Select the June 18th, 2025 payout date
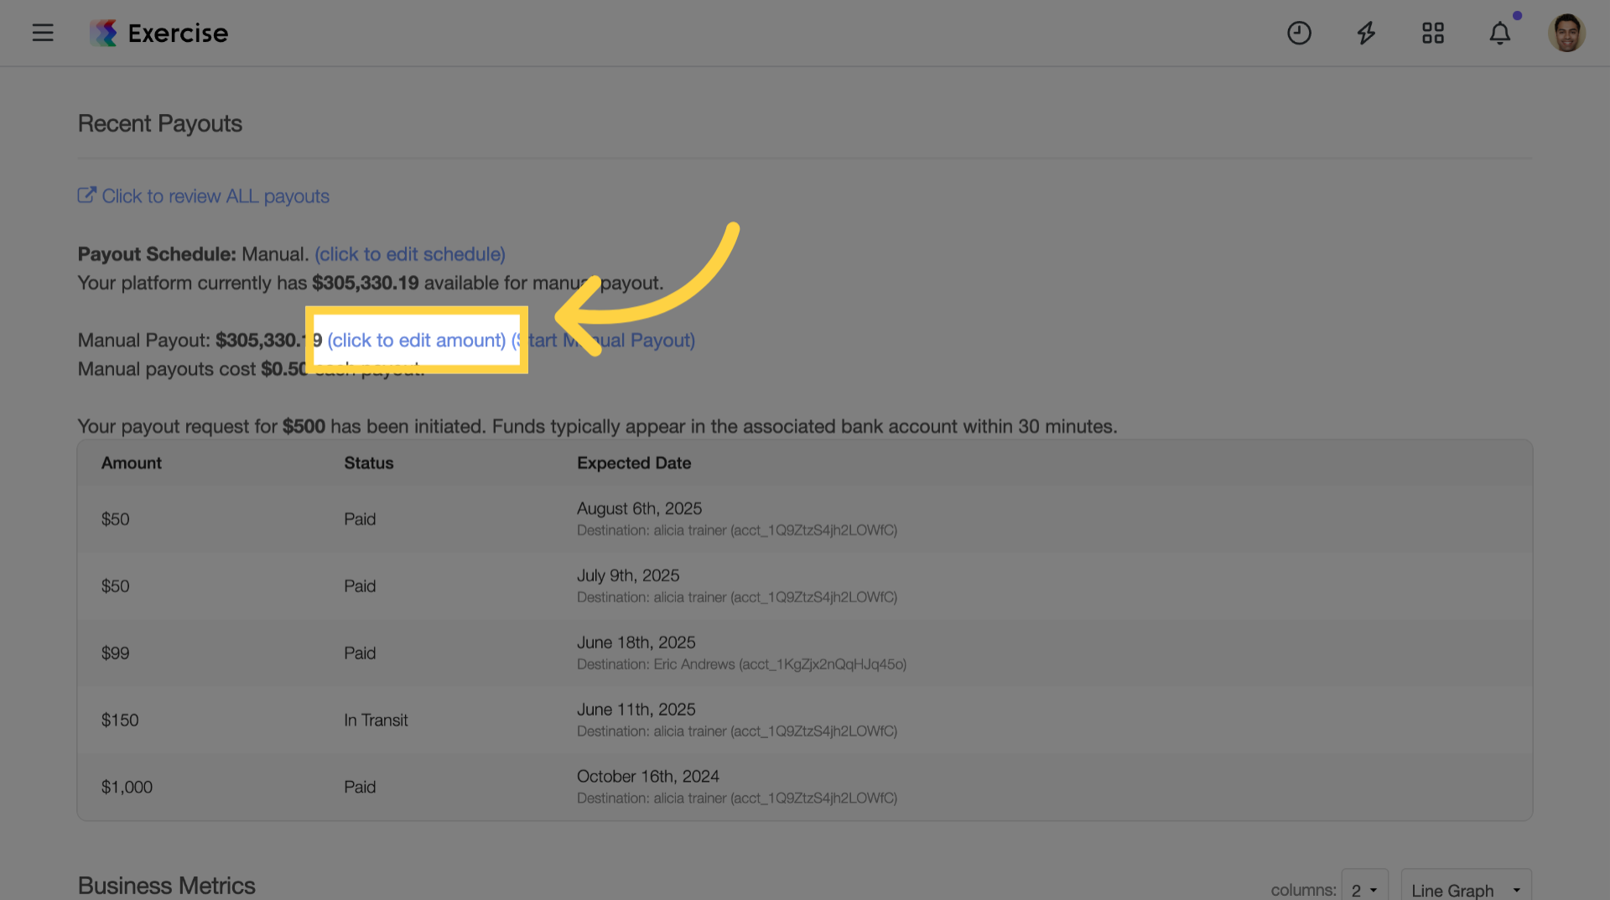This screenshot has width=1610, height=900. (636, 642)
